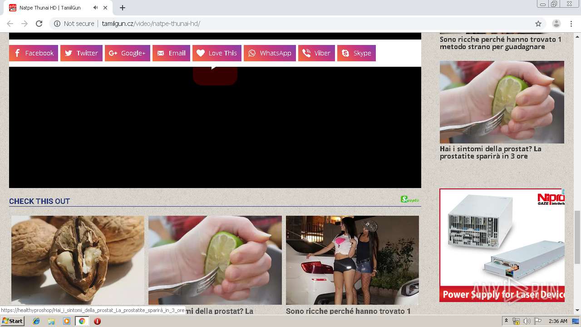Open the Chrome profile avatar menu
581x327 pixels.
pyautogui.click(x=556, y=24)
